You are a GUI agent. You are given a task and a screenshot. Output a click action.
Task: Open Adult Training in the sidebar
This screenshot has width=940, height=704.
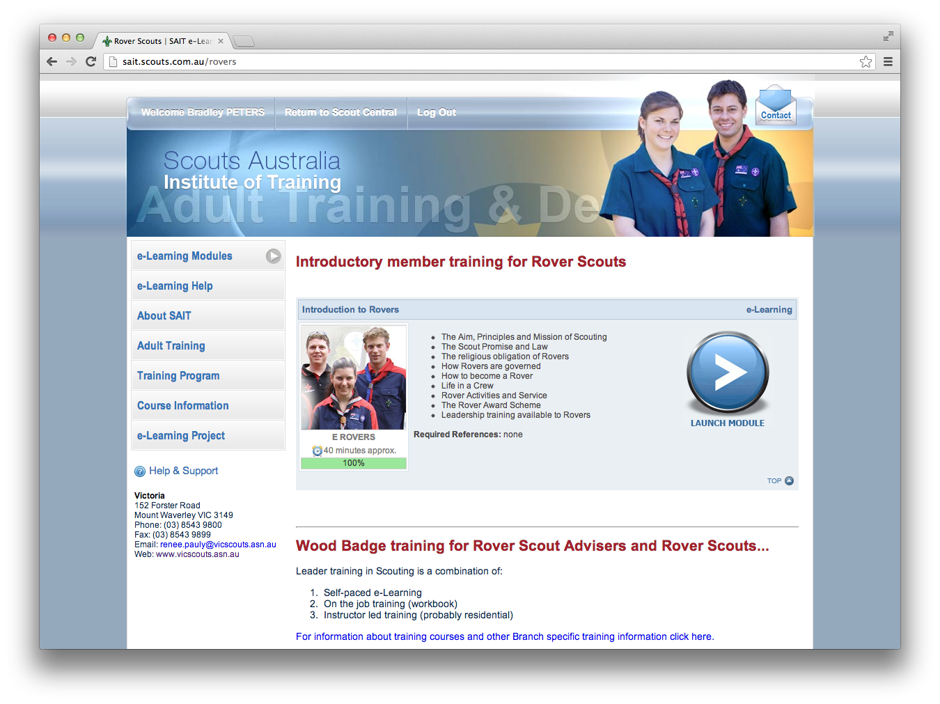tap(207, 346)
